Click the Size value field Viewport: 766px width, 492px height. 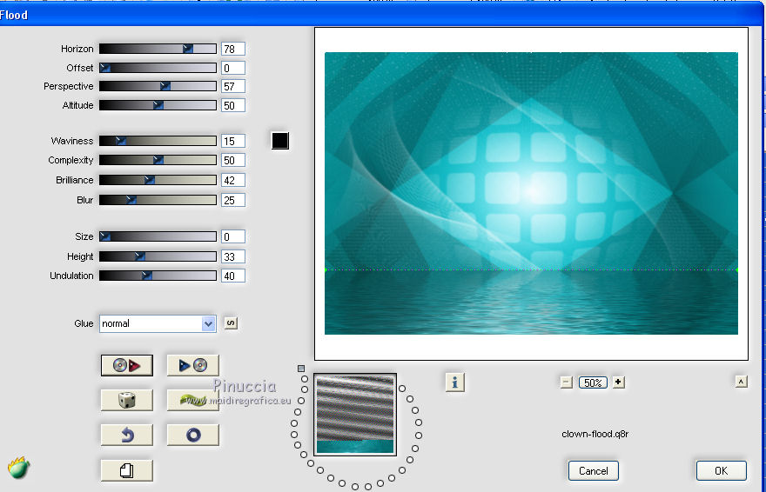233,236
